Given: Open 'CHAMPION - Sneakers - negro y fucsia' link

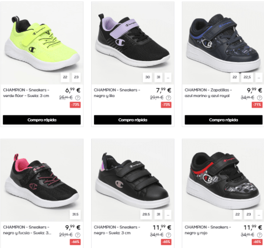Looking at the screenshot, I should [27, 230].
